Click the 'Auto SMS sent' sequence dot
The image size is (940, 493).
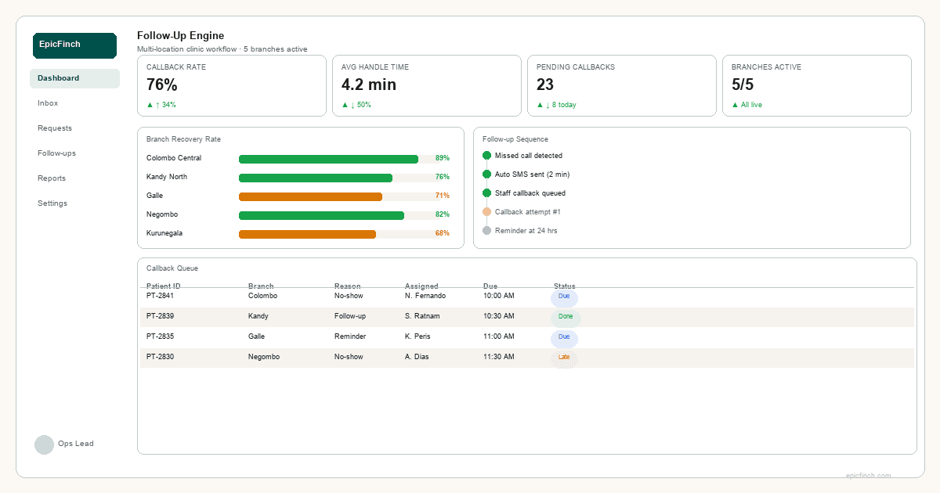[486, 174]
